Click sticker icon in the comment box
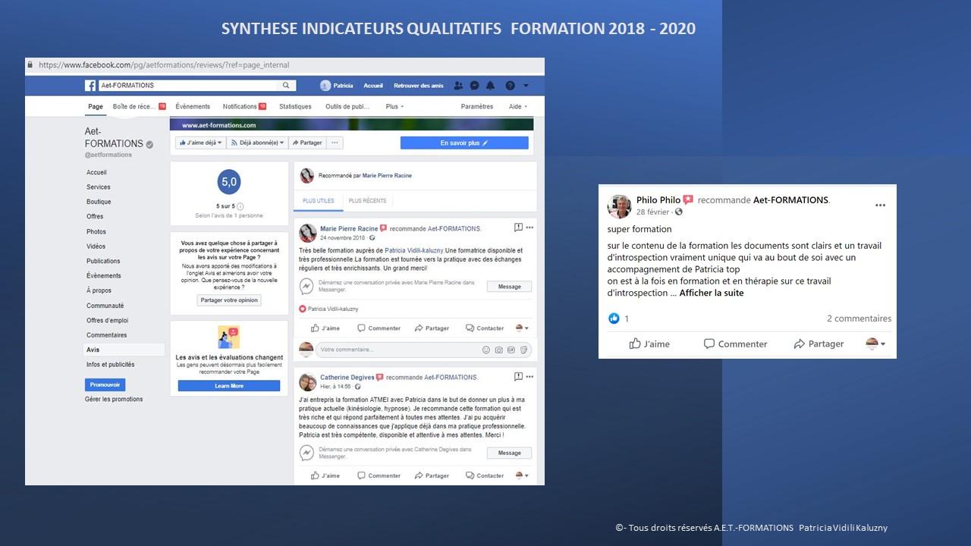The width and height of the screenshot is (971, 546). pyautogui.click(x=523, y=350)
